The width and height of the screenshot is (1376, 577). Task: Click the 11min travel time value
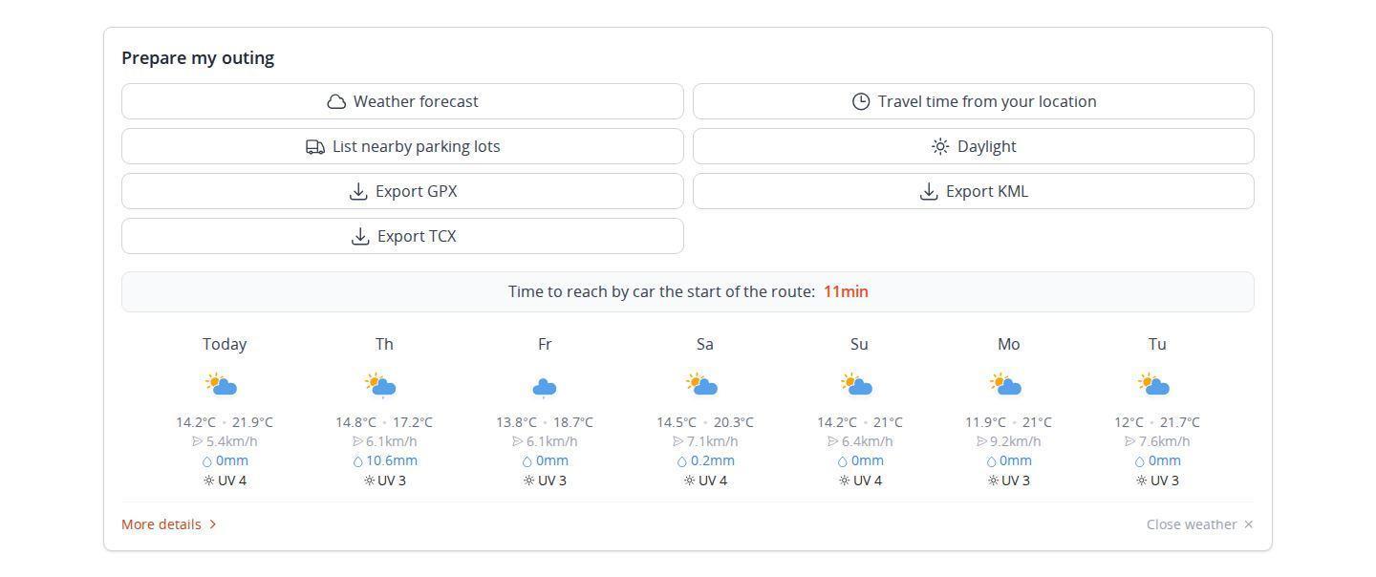tap(846, 291)
